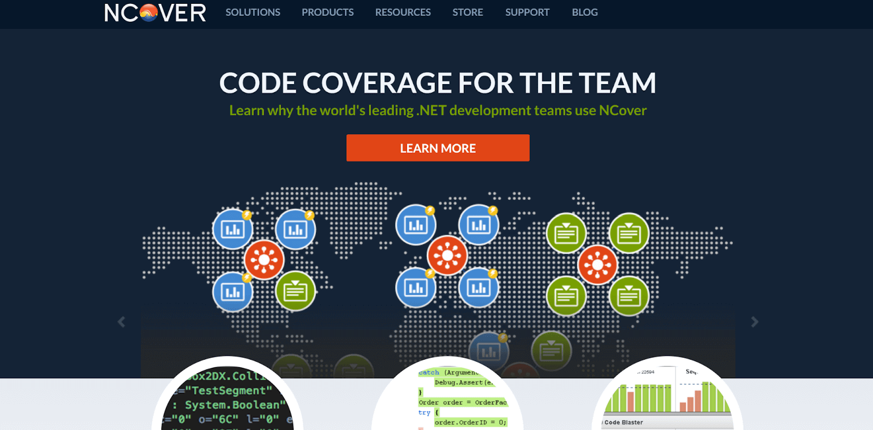Choose the bottom-left green report icon of the right cluster
This screenshot has width=873, height=430.
(566, 296)
